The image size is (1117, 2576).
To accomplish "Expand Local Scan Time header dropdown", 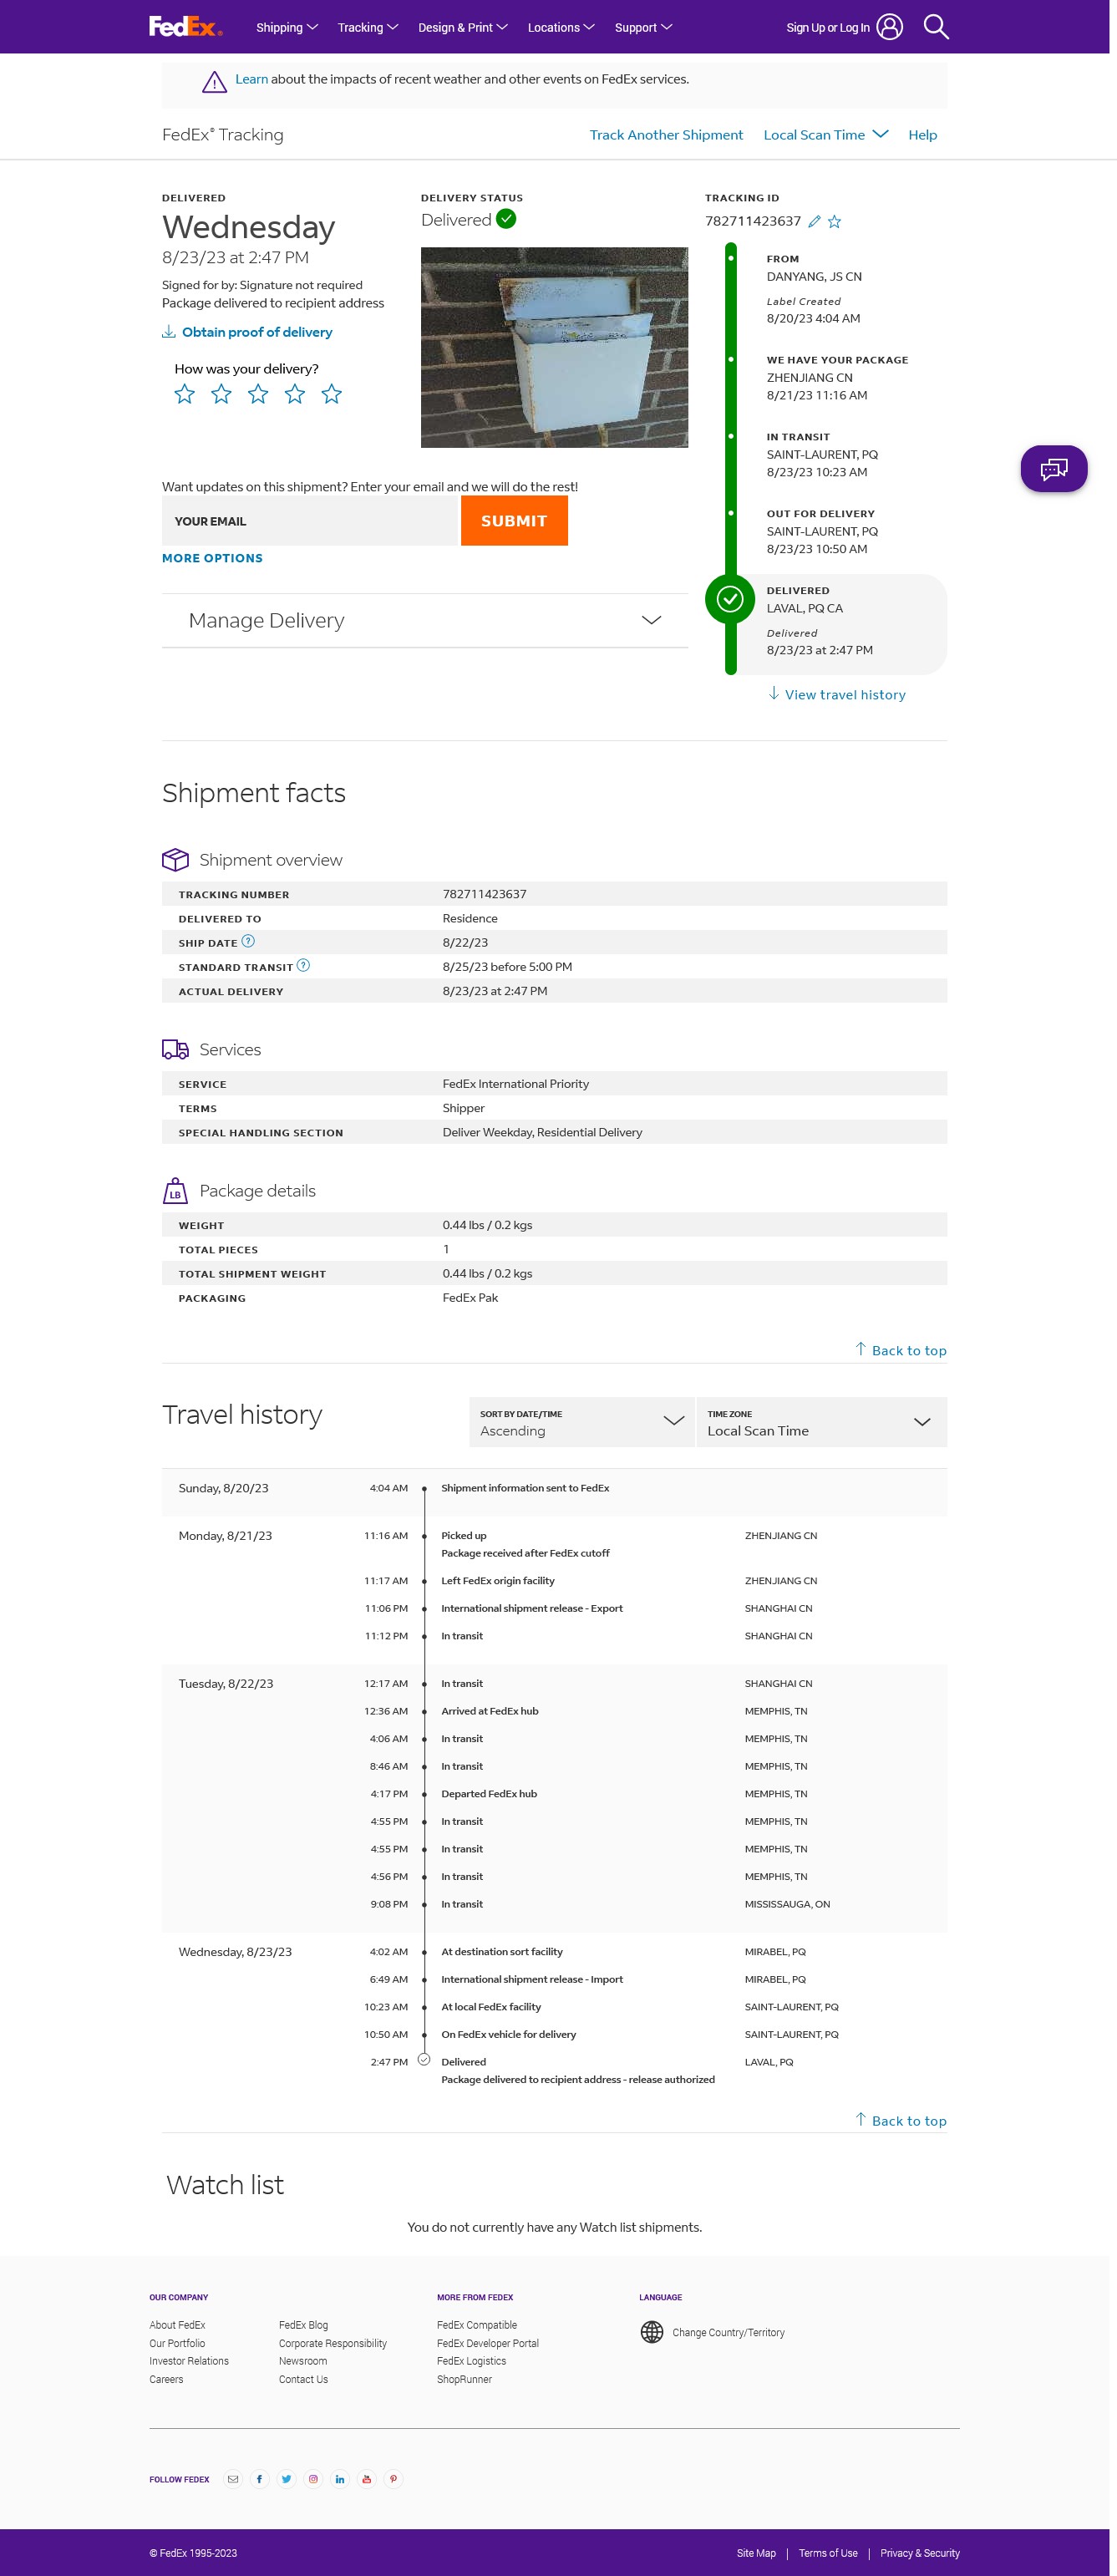I will pyautogui.click(x=825, y=135).
